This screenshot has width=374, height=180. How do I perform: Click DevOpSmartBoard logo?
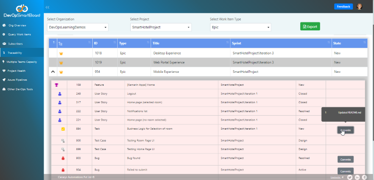(x=22, y=11)
